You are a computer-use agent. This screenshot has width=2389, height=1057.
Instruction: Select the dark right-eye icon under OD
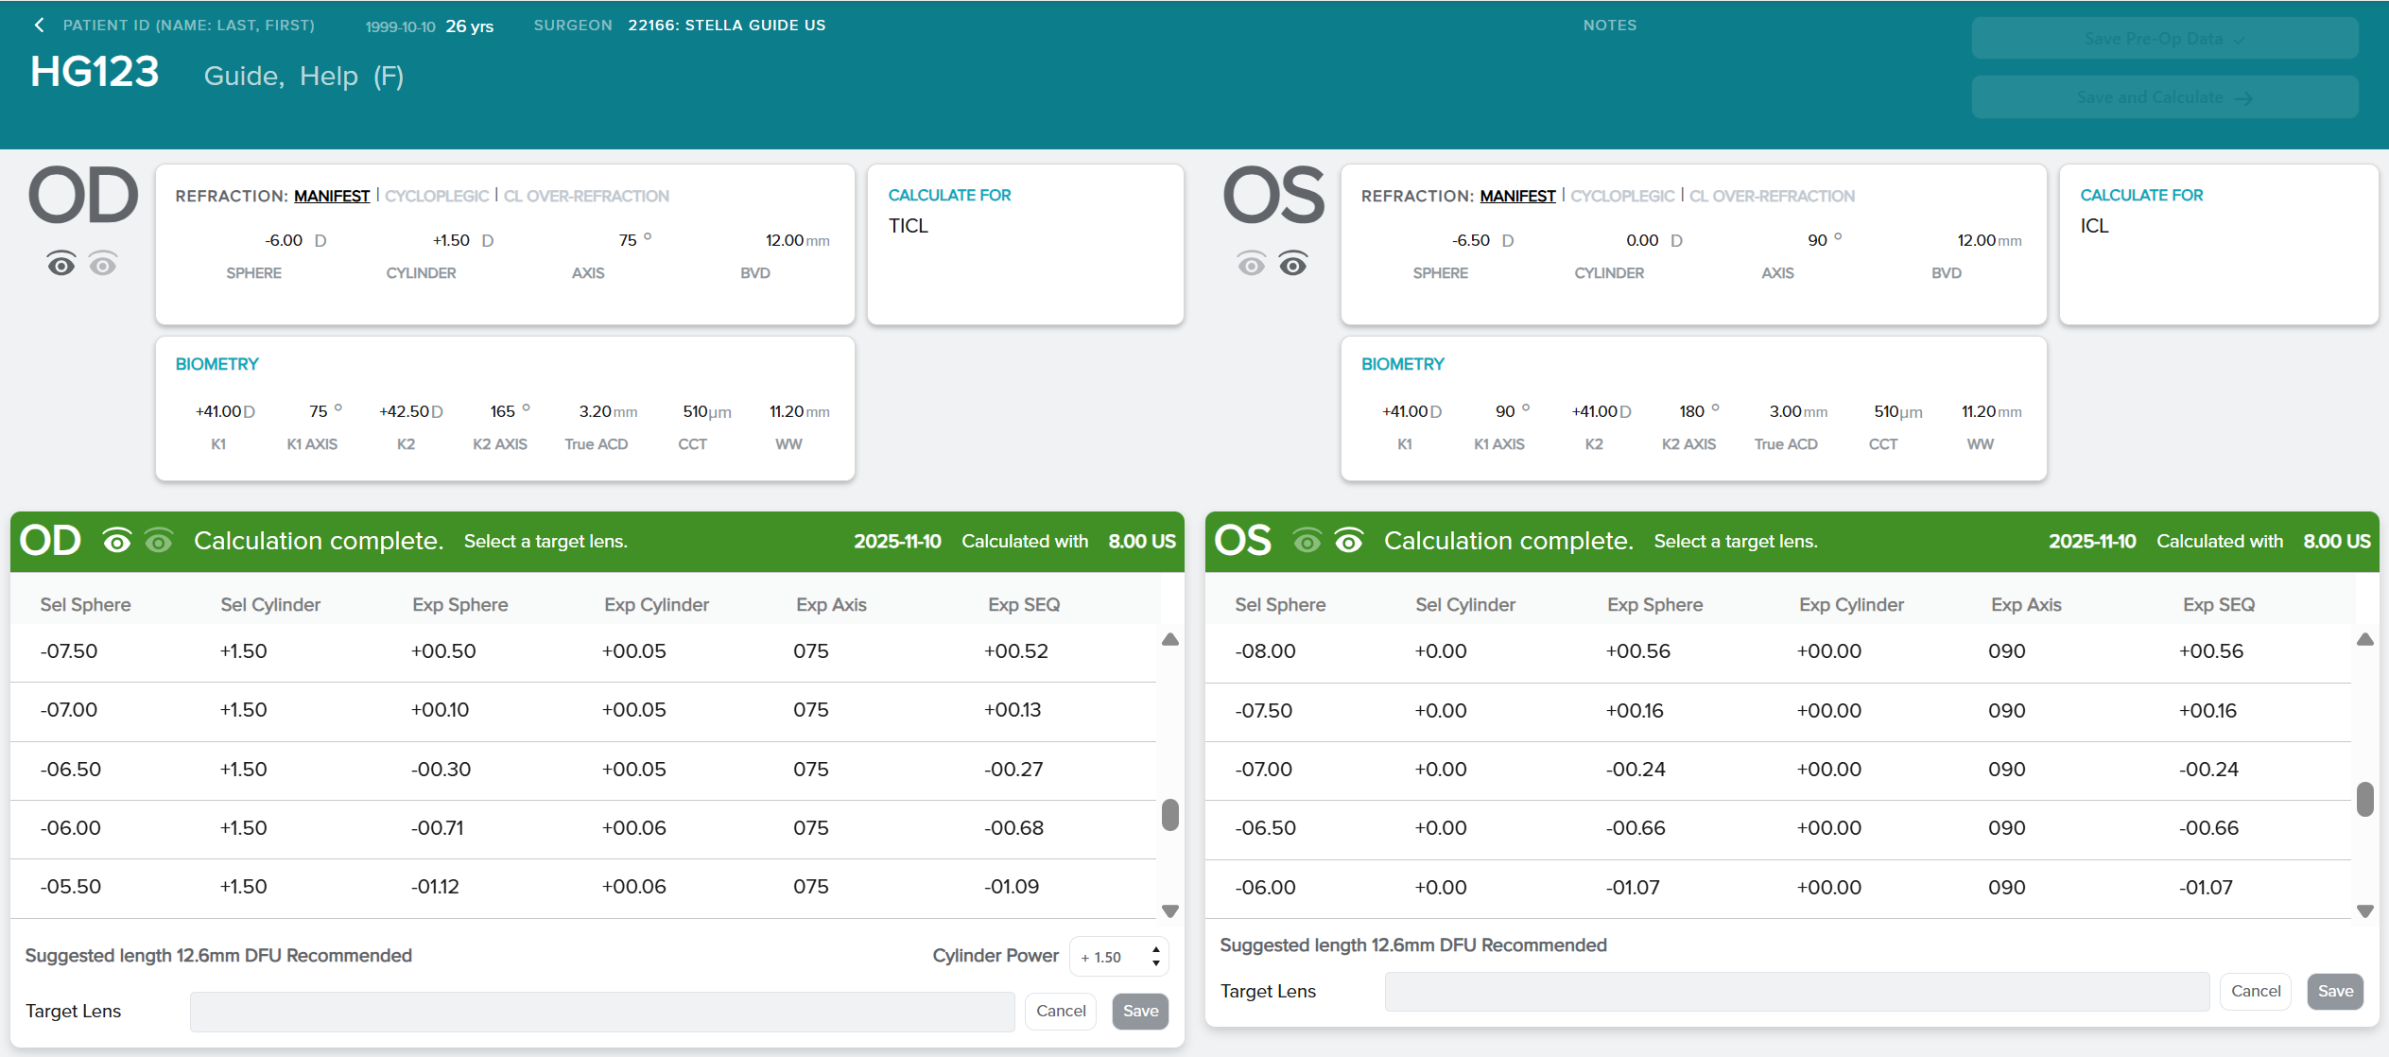tap(61, 265)
